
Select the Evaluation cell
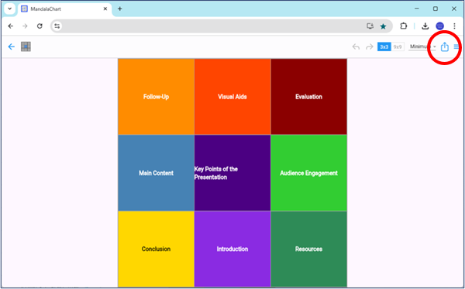coord(308,97)
